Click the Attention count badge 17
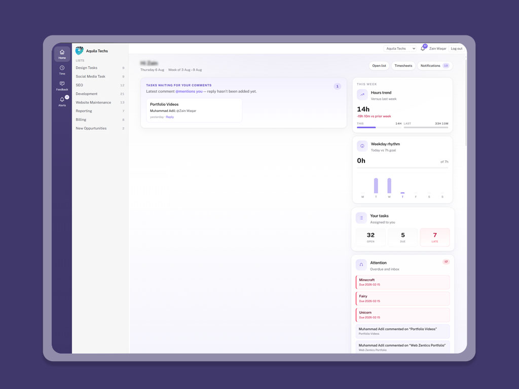The width and height of the screenshot is (519, 389). click(446, 262)
